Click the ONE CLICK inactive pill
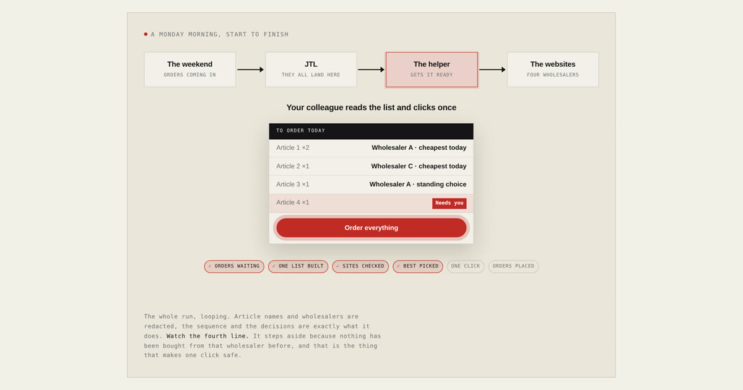Viewport: 743px width, 390px height. point(466,266)
